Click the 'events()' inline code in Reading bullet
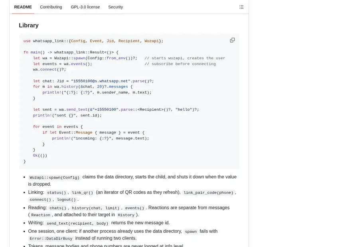Image resolution: width=349 pixels, height=247 pixels. coord(135,208)
